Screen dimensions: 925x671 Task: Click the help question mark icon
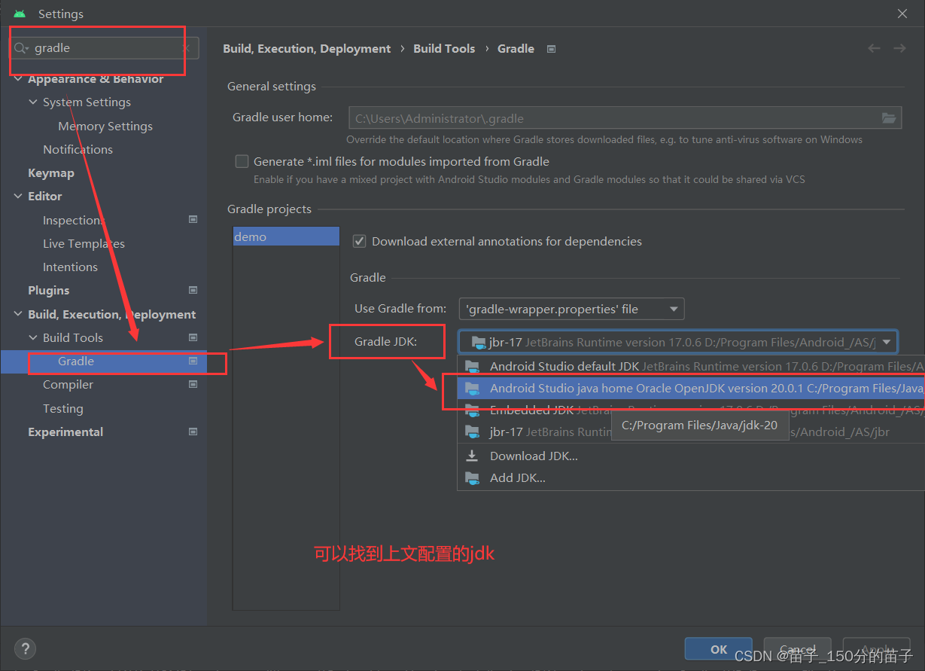pos(25,648)
